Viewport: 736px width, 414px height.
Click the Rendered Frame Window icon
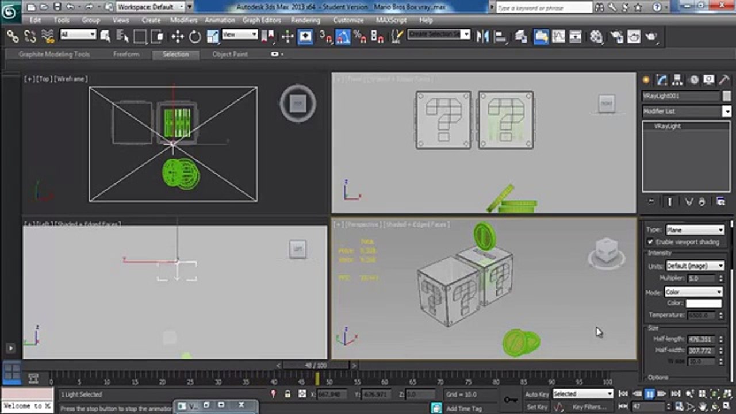(x=634, y=37)
